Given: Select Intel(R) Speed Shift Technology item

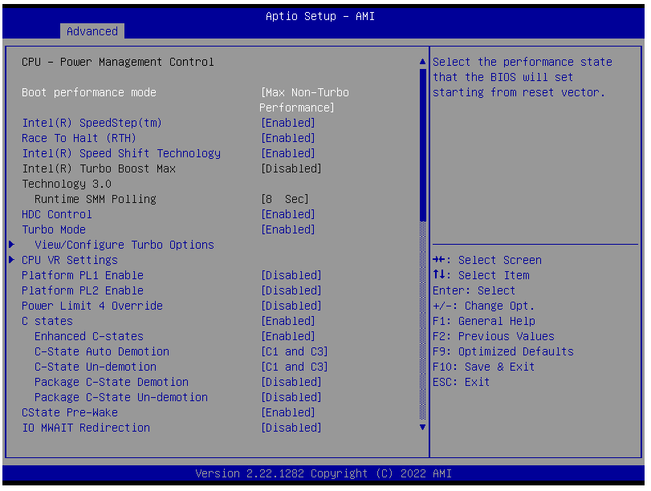Looking at the screenshot, I should [120, 153].
